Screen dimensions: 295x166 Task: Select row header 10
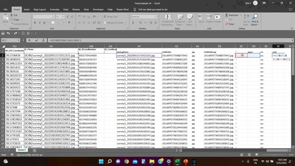point(3,88)
